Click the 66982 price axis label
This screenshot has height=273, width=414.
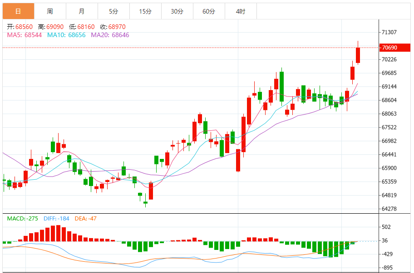pyautogui.click(x=389, y=141)
